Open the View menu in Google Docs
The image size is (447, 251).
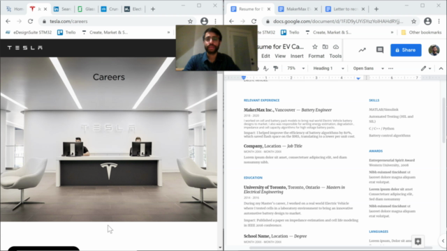pyautogui.click(x=280, y=56)
